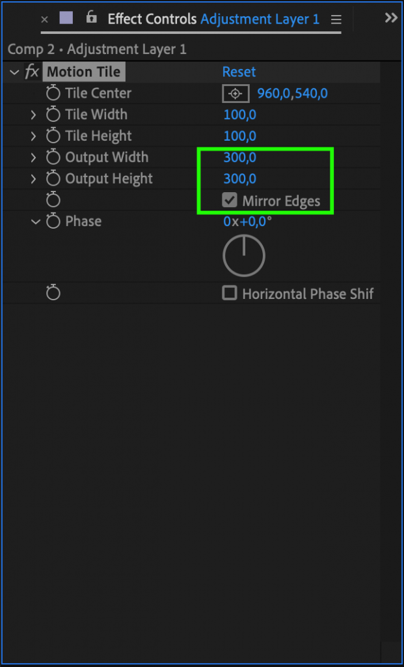Click the Tile Center crosshair target icon

(235, 93)
